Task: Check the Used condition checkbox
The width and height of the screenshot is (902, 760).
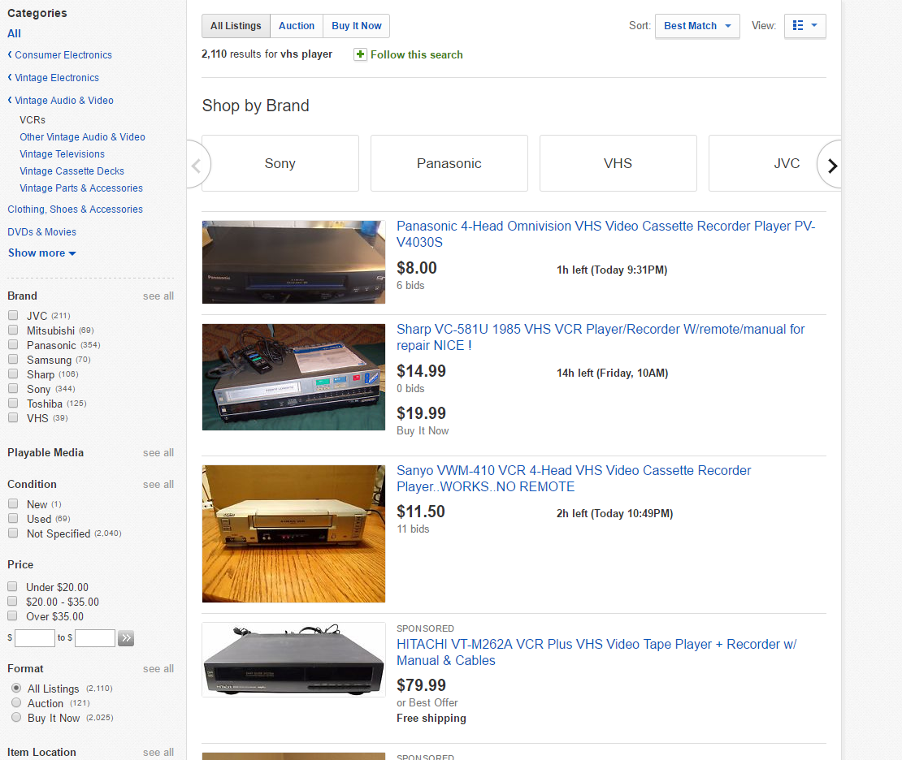Action: (13, 519)
